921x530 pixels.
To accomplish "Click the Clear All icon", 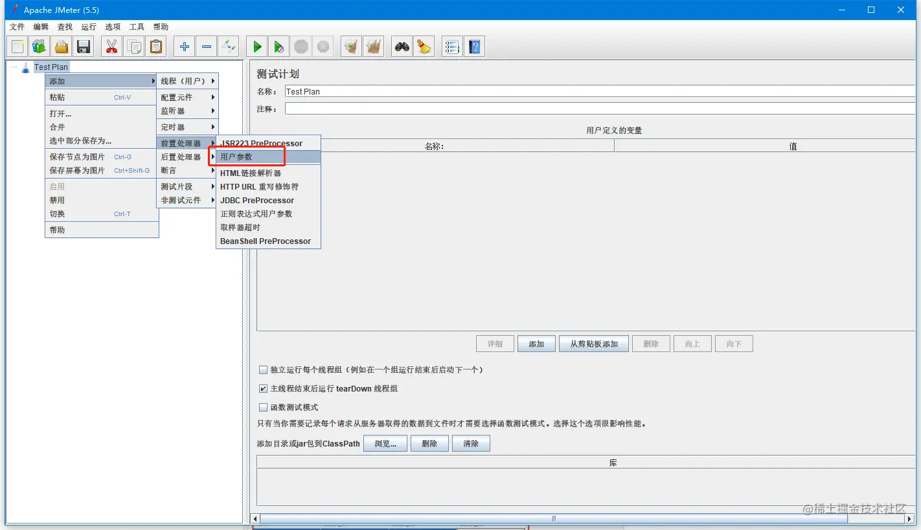I will [374, 47].
